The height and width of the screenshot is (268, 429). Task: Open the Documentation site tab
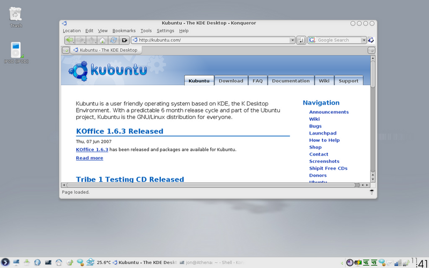click(291, 81)
